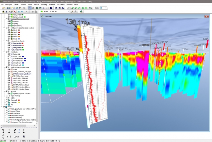Viewport: 212px width, 142px height.
Task: Uncheck the Sand1 solid layer checkbox
Action: pos(9,32)
